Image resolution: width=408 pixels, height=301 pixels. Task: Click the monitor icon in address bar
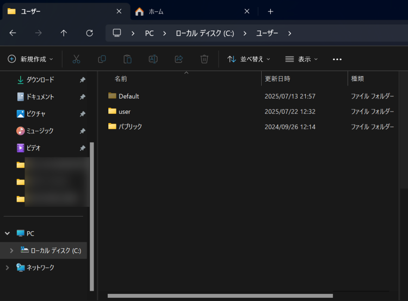[117, 33]
